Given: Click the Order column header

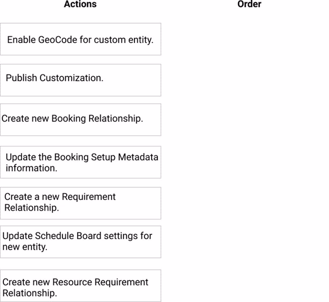Looking at the screenshot, I should 249,4.
